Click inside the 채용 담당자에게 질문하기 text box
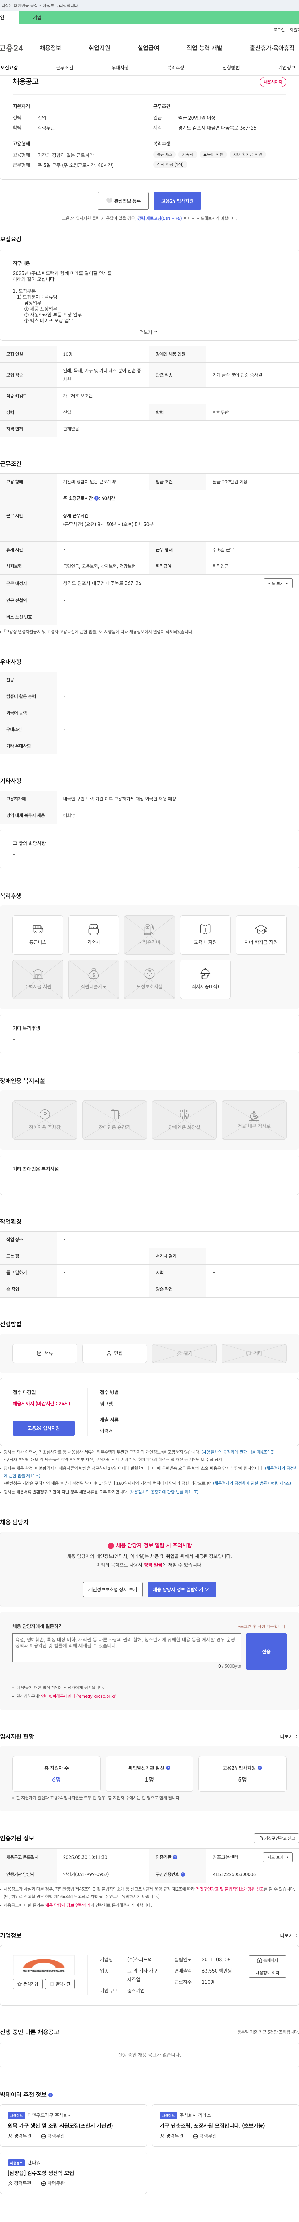The height and width of the screenshot is (2222, 299). [127, 1648]
